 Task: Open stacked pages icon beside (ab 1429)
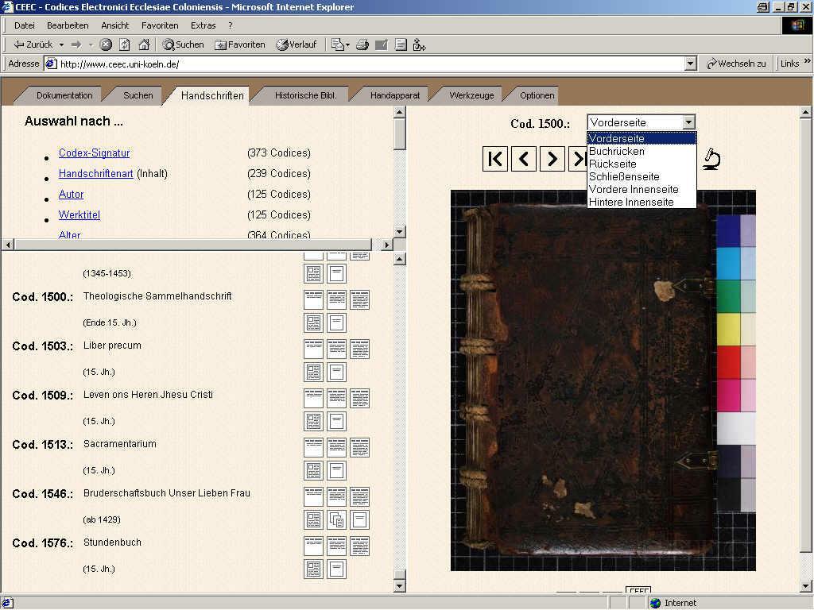click(x=336, y=519)
